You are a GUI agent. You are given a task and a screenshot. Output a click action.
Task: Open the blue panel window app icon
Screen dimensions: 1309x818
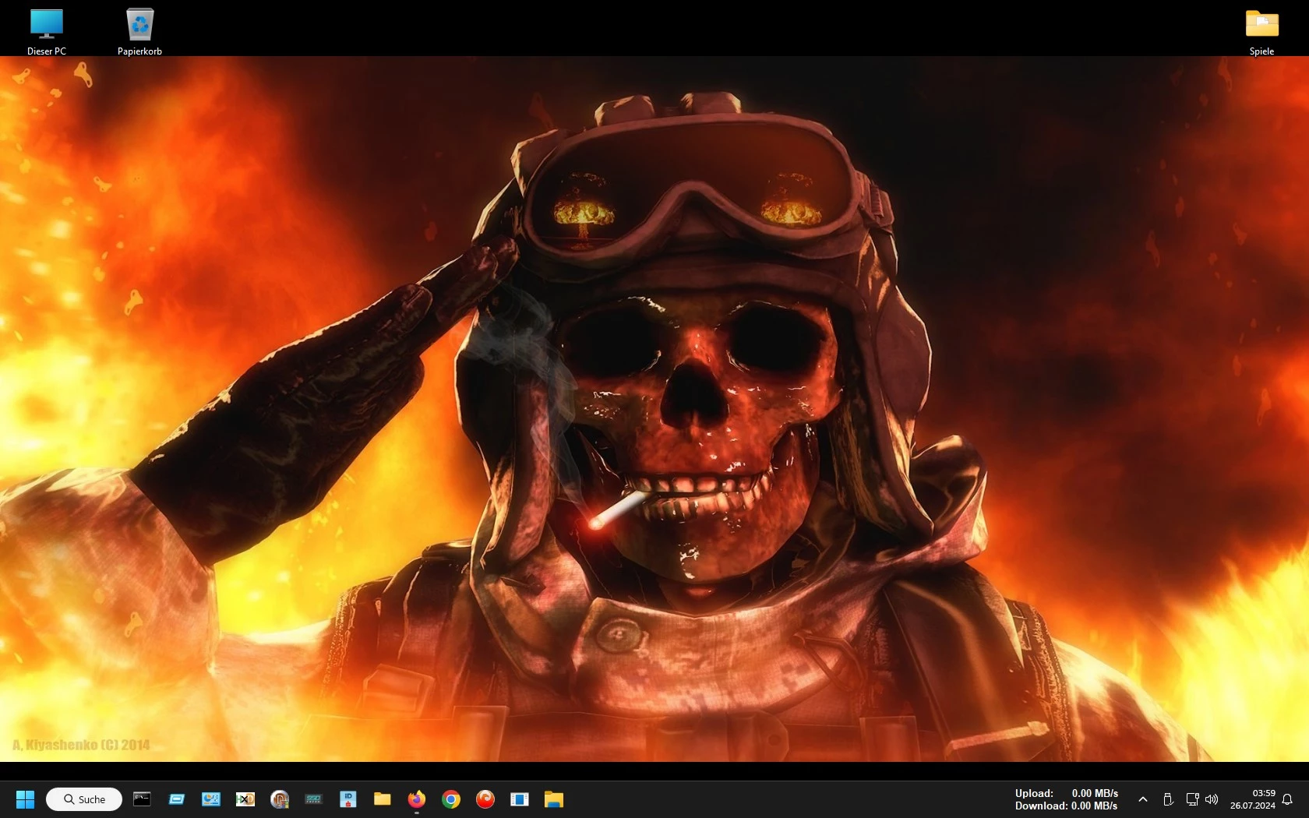520,799
